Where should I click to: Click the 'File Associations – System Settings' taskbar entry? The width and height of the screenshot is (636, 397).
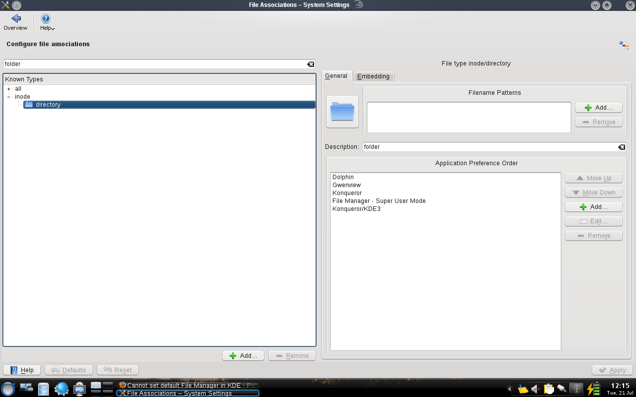point(188,393)
